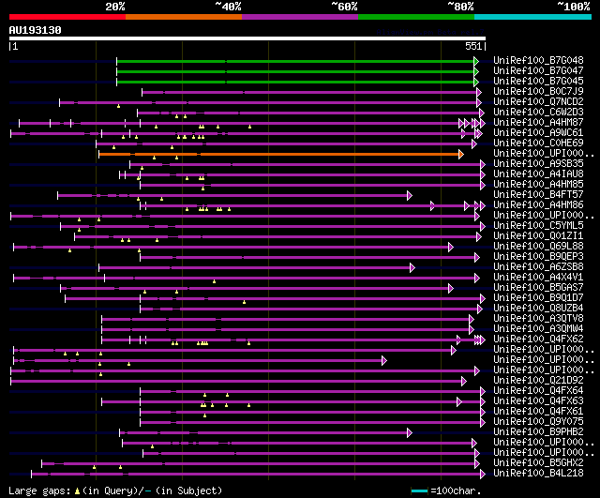Select the UniRef100_Q4FX63 label
600x498 pixels.
(538, 401)
